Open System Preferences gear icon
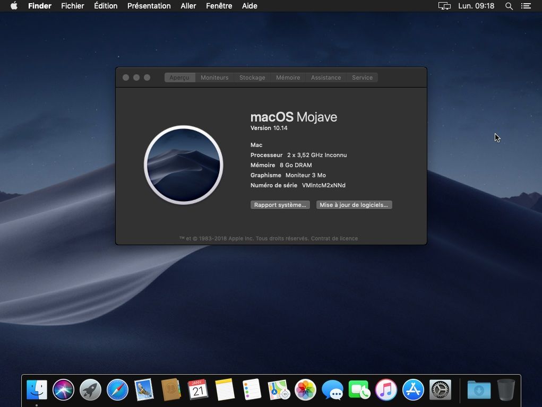 click(440, 389)
